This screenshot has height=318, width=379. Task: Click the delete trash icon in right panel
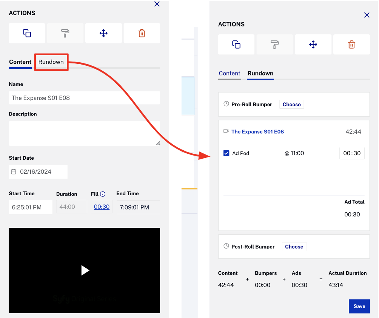tap(351, 45)
